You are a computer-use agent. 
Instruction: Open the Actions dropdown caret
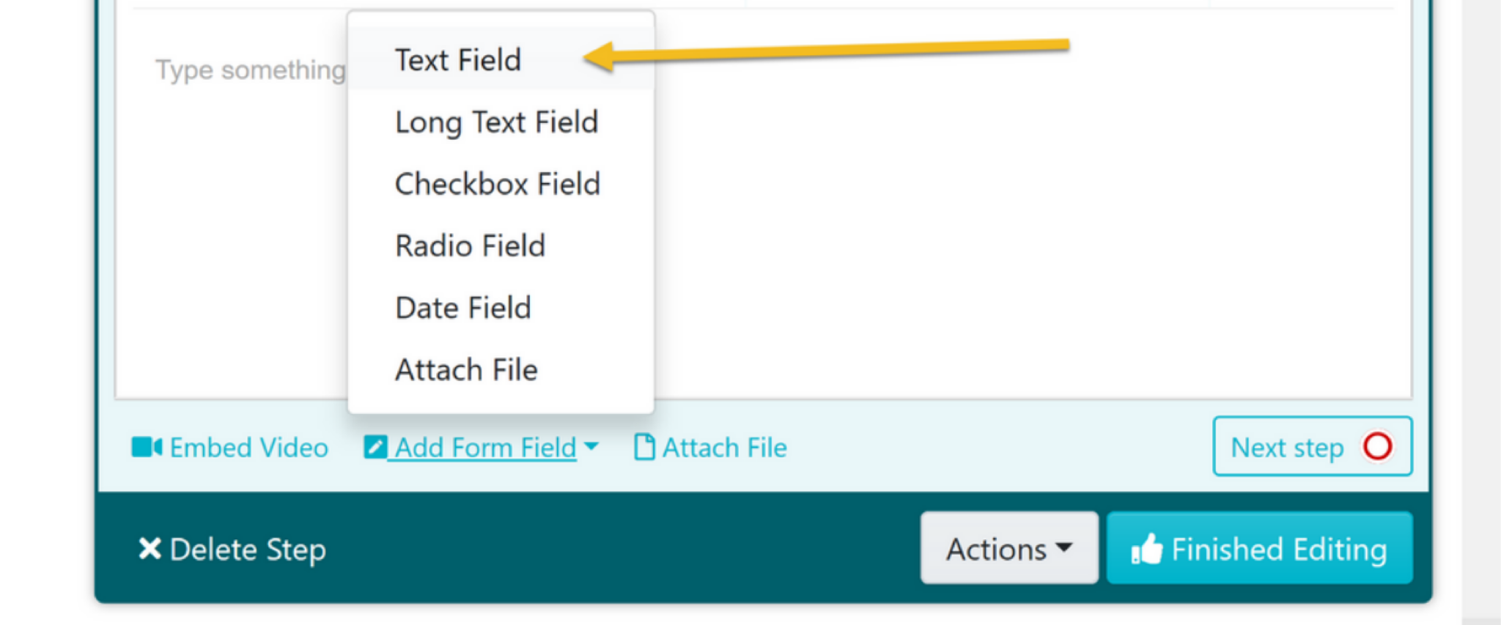[x=1064, y=547]
